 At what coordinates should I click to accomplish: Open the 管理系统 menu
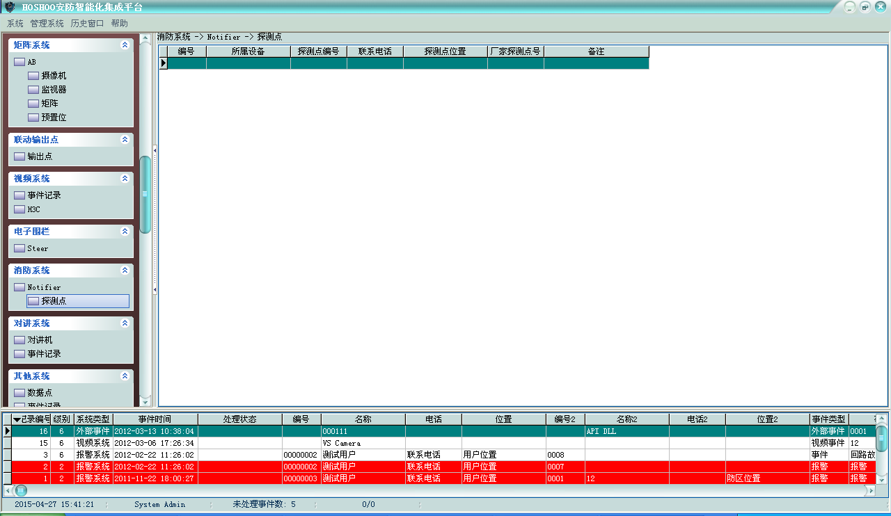[x=47, y=23]
